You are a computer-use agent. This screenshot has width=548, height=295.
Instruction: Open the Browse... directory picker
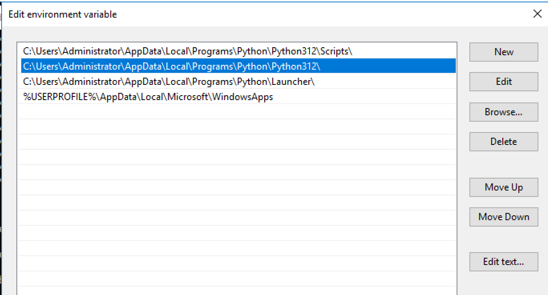[504, 112]
